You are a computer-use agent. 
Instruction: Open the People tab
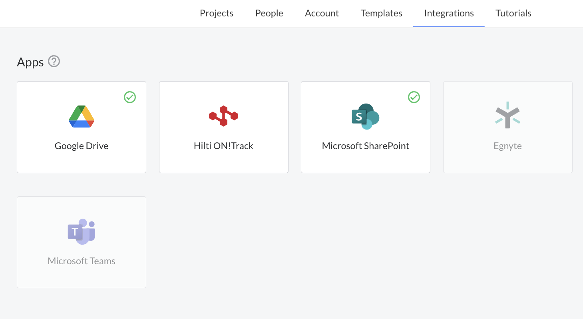click(269, 13)
